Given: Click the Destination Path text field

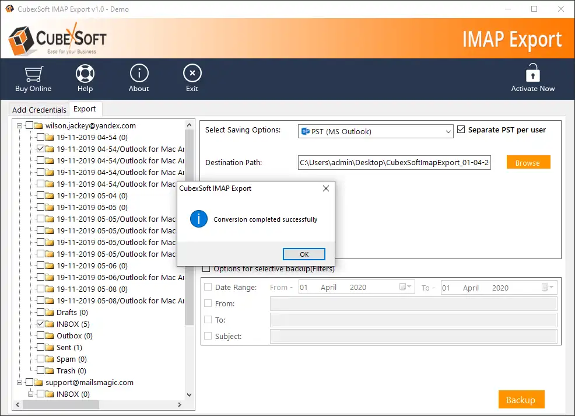Looking at the screenshot, I should coord(394,163).
